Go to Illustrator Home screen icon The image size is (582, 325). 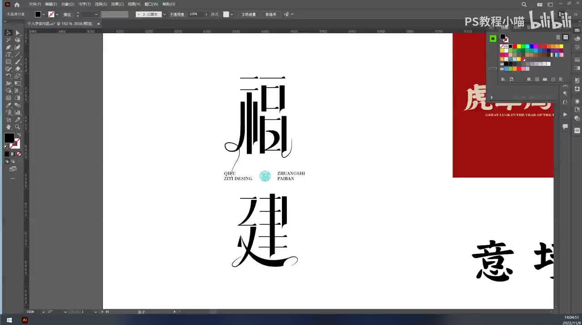click(17, 4)
